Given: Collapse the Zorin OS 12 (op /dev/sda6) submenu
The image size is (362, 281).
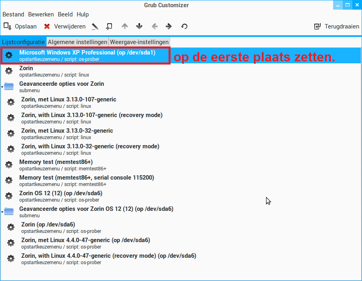Looking at the screenshot, I should click(2, 212).
